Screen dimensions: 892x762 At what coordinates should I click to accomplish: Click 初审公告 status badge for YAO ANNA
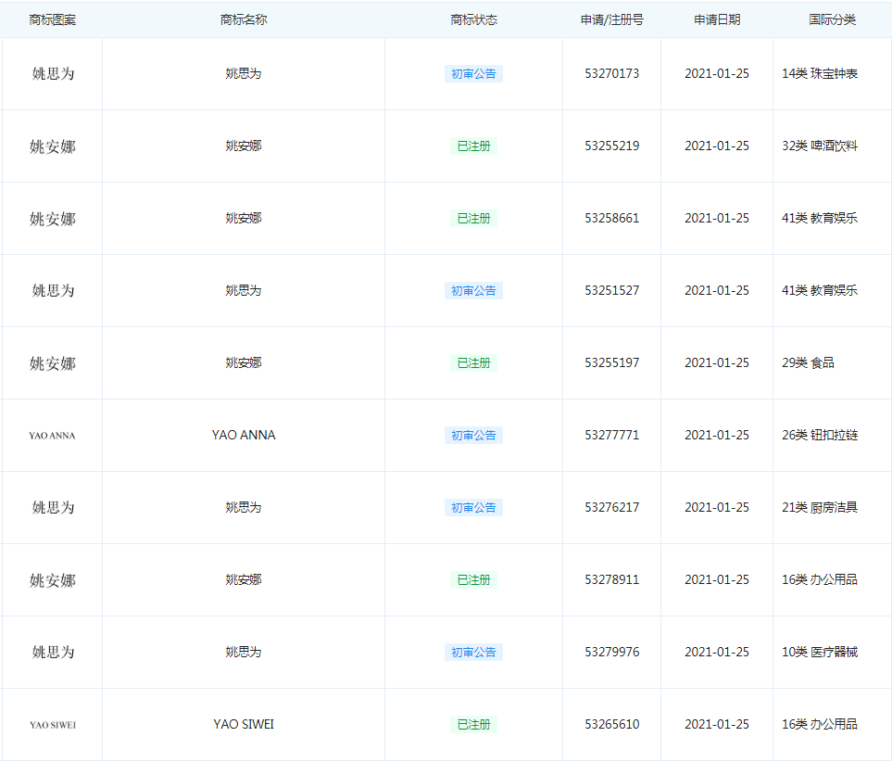473,436
